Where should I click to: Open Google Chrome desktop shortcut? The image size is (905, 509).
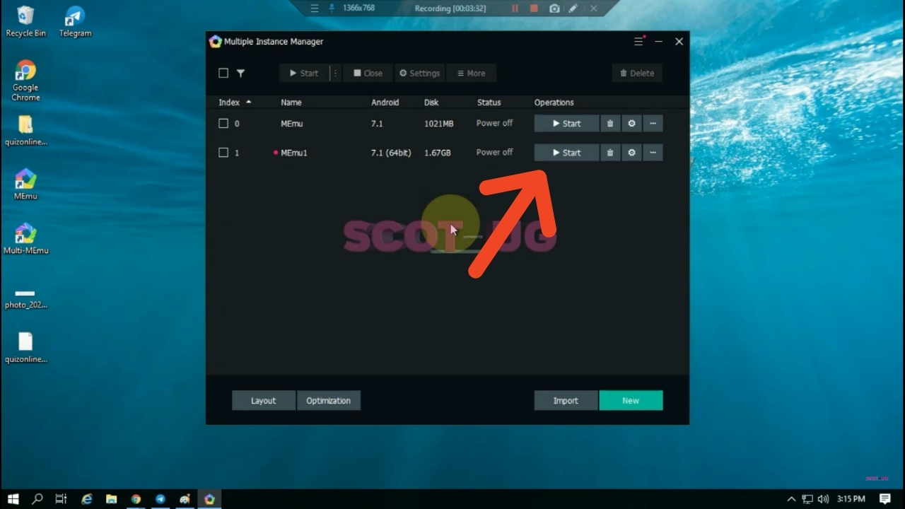click(25, 81)
